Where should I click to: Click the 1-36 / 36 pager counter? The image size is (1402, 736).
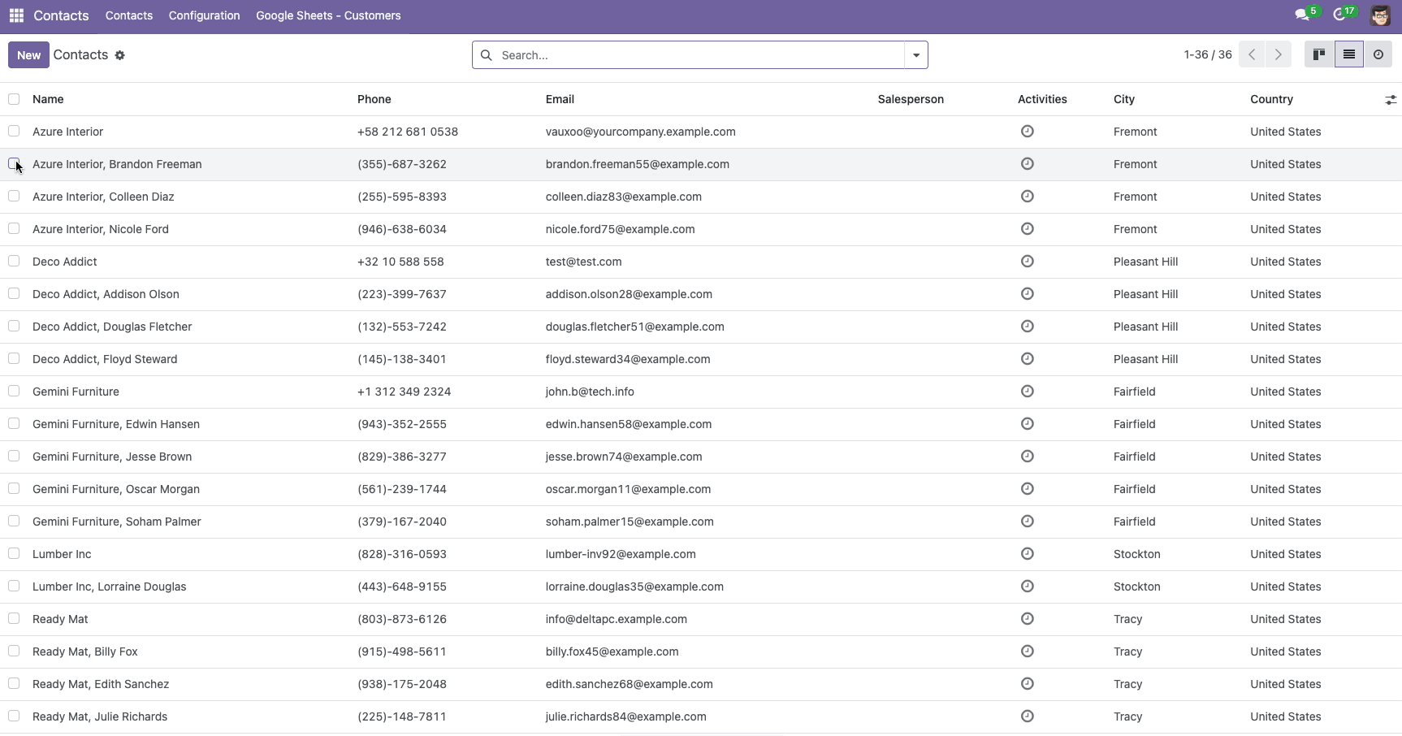pos(1208,54)
